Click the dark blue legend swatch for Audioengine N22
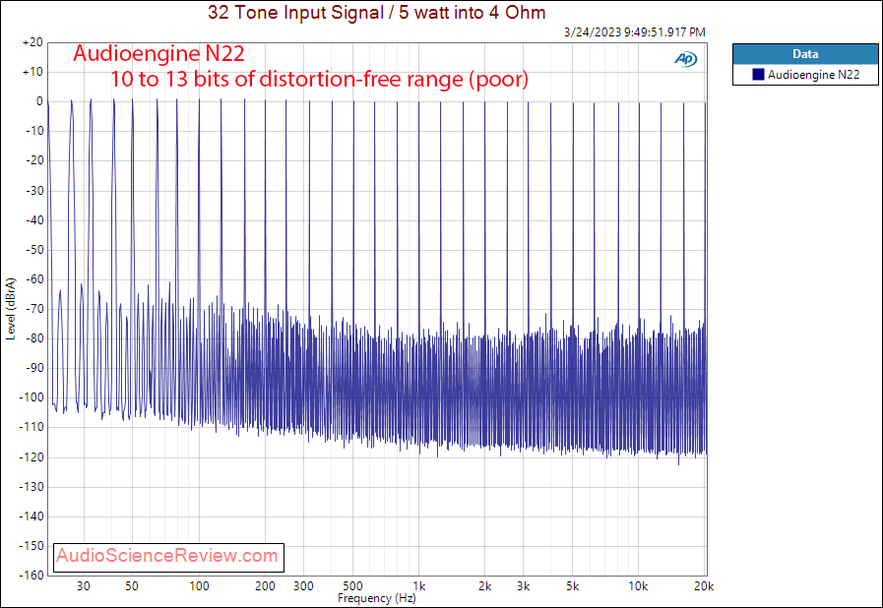The width and height of the screenshot is (883, 608). click(759, 75)
